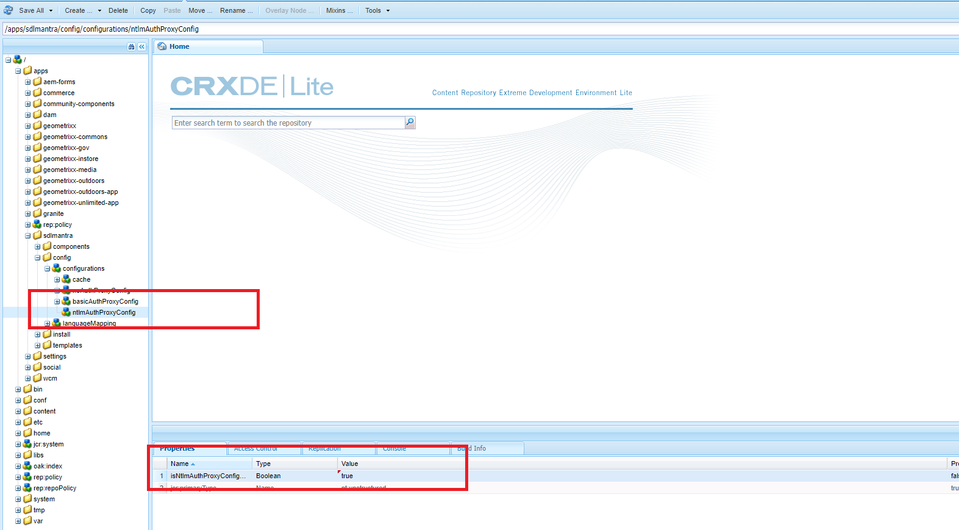Viewport: 959px width, 530px height.
Task: Click the Mixins toolbar button
Action: [x=339, y=10]
